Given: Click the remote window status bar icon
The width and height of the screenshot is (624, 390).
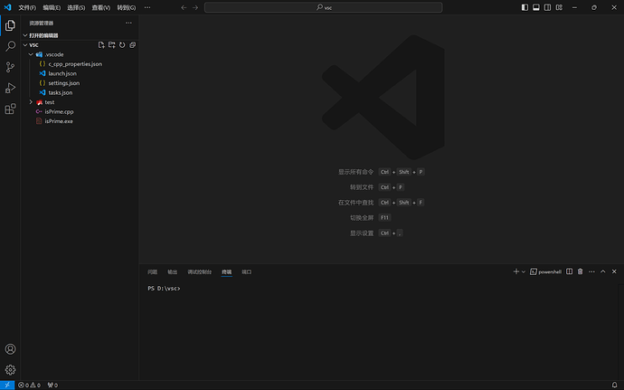Looking at the screenshot, I should tap(7, 385).
